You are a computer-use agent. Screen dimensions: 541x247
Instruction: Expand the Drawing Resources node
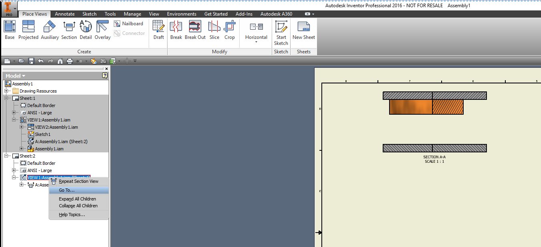click(x=5, y=91)
